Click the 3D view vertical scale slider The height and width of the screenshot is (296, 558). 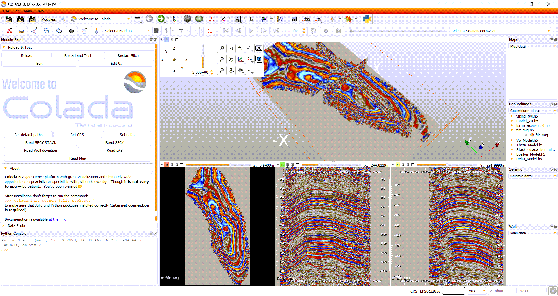(x=203, y=56)
